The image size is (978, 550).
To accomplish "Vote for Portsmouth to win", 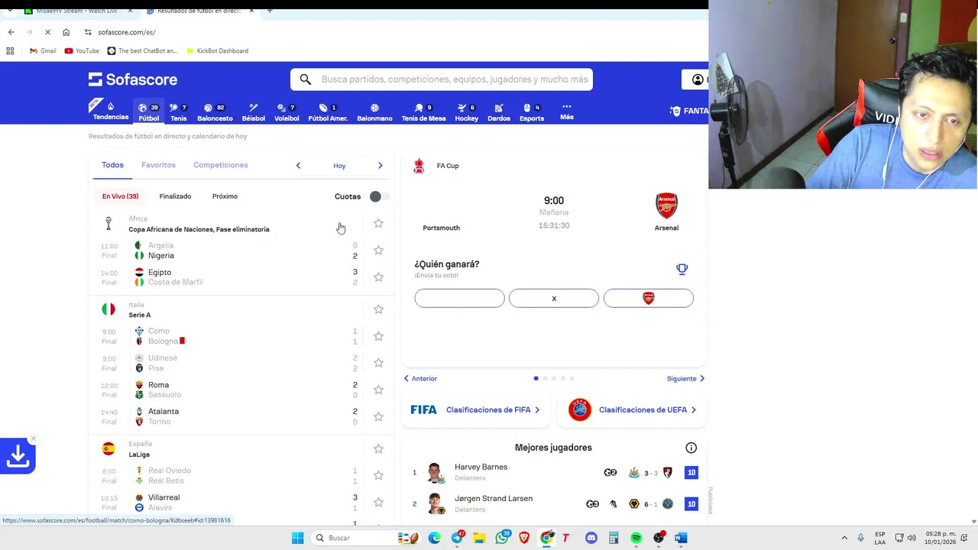I will (x=459, y=298).
